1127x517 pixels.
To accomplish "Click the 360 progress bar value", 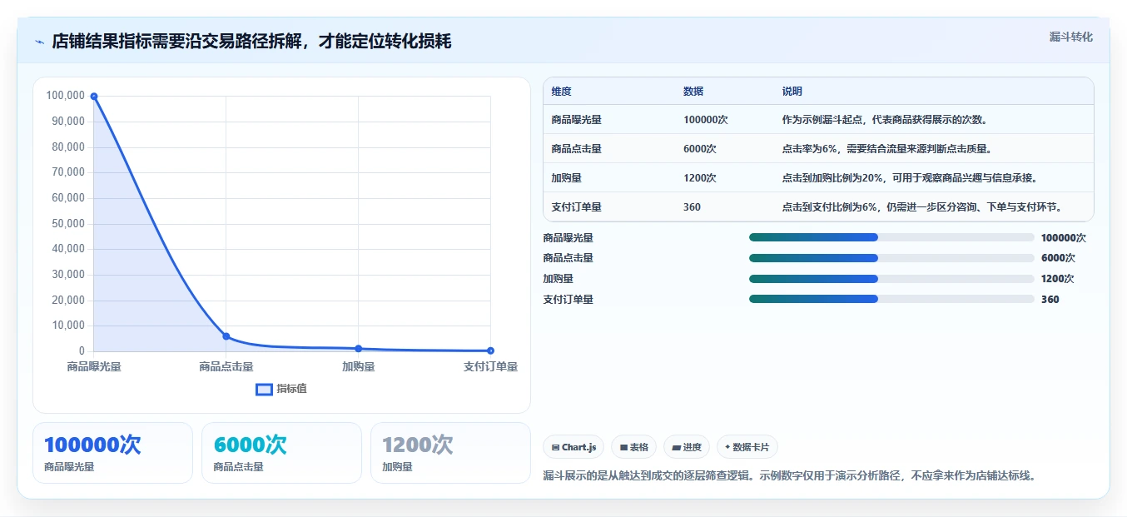I will (x=1050, y=299).
